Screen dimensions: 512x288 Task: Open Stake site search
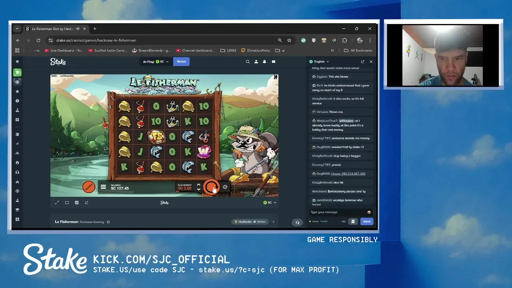coord(248,62)
